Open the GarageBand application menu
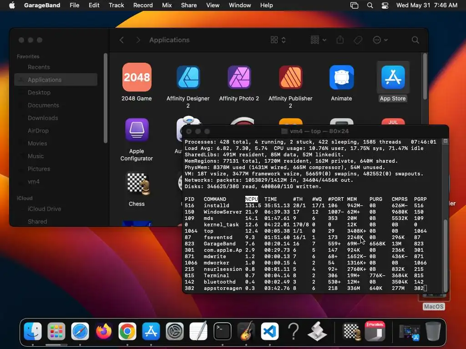The image size is (466, 349). point(42,5)
